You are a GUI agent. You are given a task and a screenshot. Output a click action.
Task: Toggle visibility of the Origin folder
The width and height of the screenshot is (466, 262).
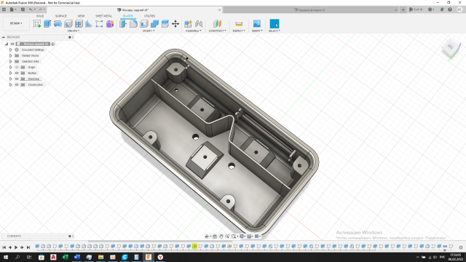tap(17, 68)
